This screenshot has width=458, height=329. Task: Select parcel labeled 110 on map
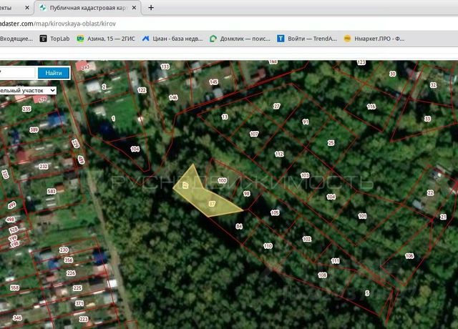(268, 246)
